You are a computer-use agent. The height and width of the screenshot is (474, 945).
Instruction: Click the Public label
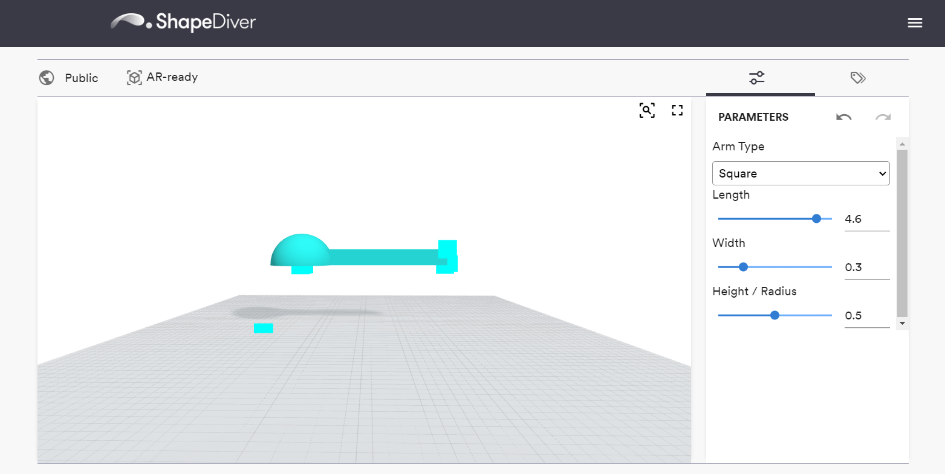click(x=80, y=78)
